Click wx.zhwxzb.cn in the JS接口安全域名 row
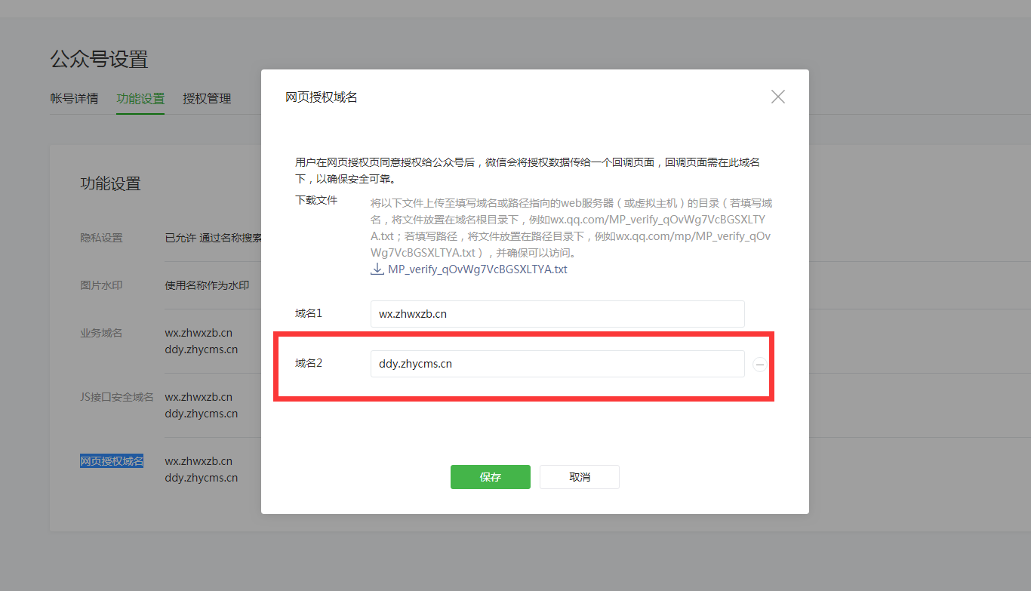The height and width of the screenshot is (591, 1031). pos(199,397)
